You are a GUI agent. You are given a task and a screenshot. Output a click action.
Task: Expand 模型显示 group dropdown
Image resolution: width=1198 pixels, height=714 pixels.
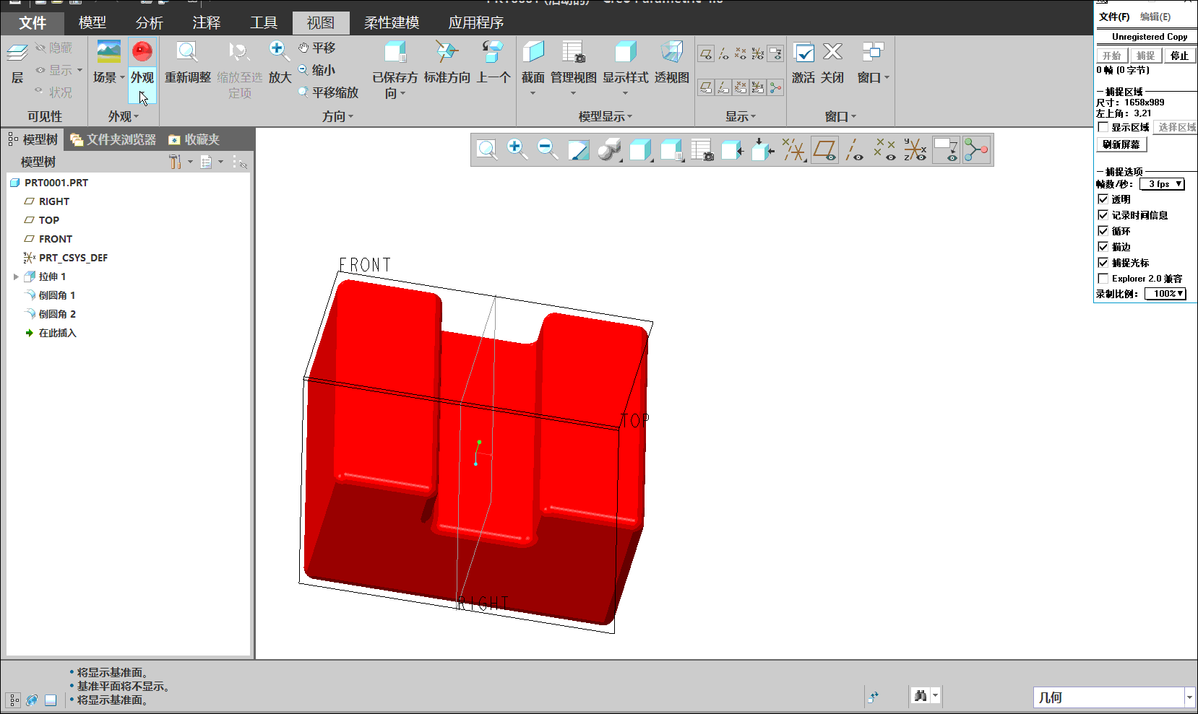630,117
